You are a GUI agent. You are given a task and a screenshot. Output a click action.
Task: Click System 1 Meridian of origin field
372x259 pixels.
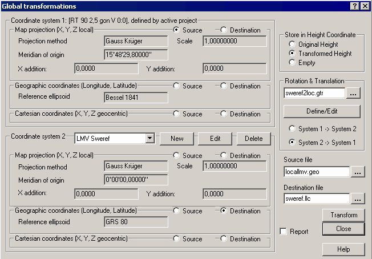tap(136, 55)
